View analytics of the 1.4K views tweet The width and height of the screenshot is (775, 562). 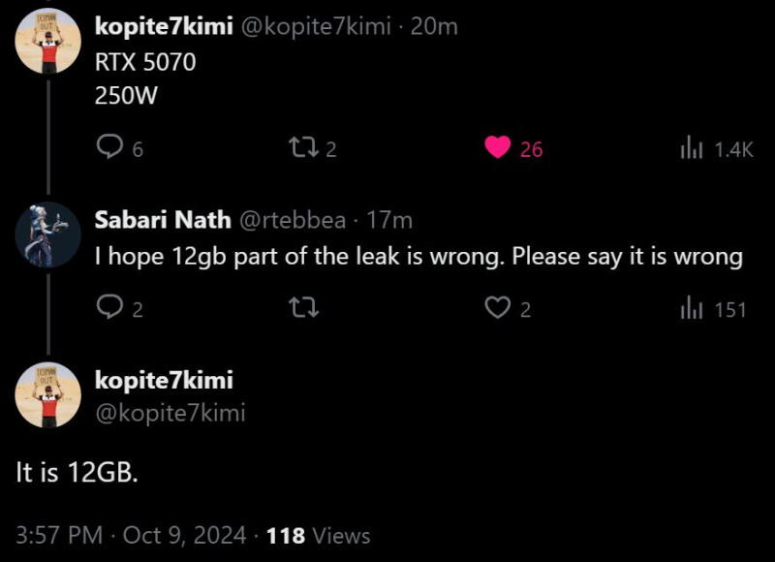[x=691, y=147]
